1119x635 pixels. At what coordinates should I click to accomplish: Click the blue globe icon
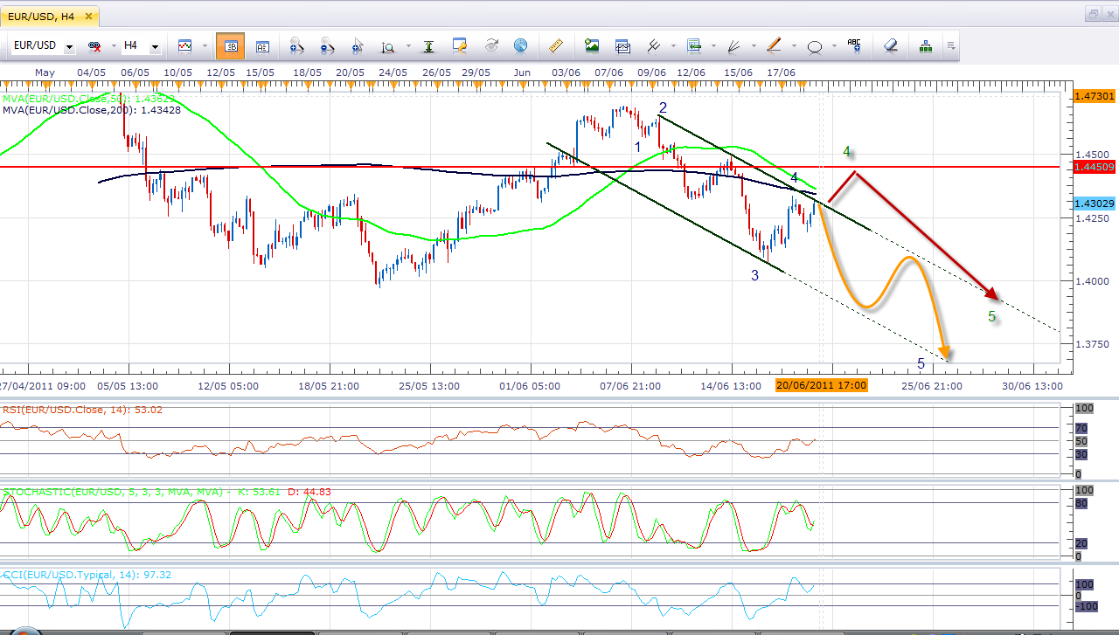click(x=520, y=45)
